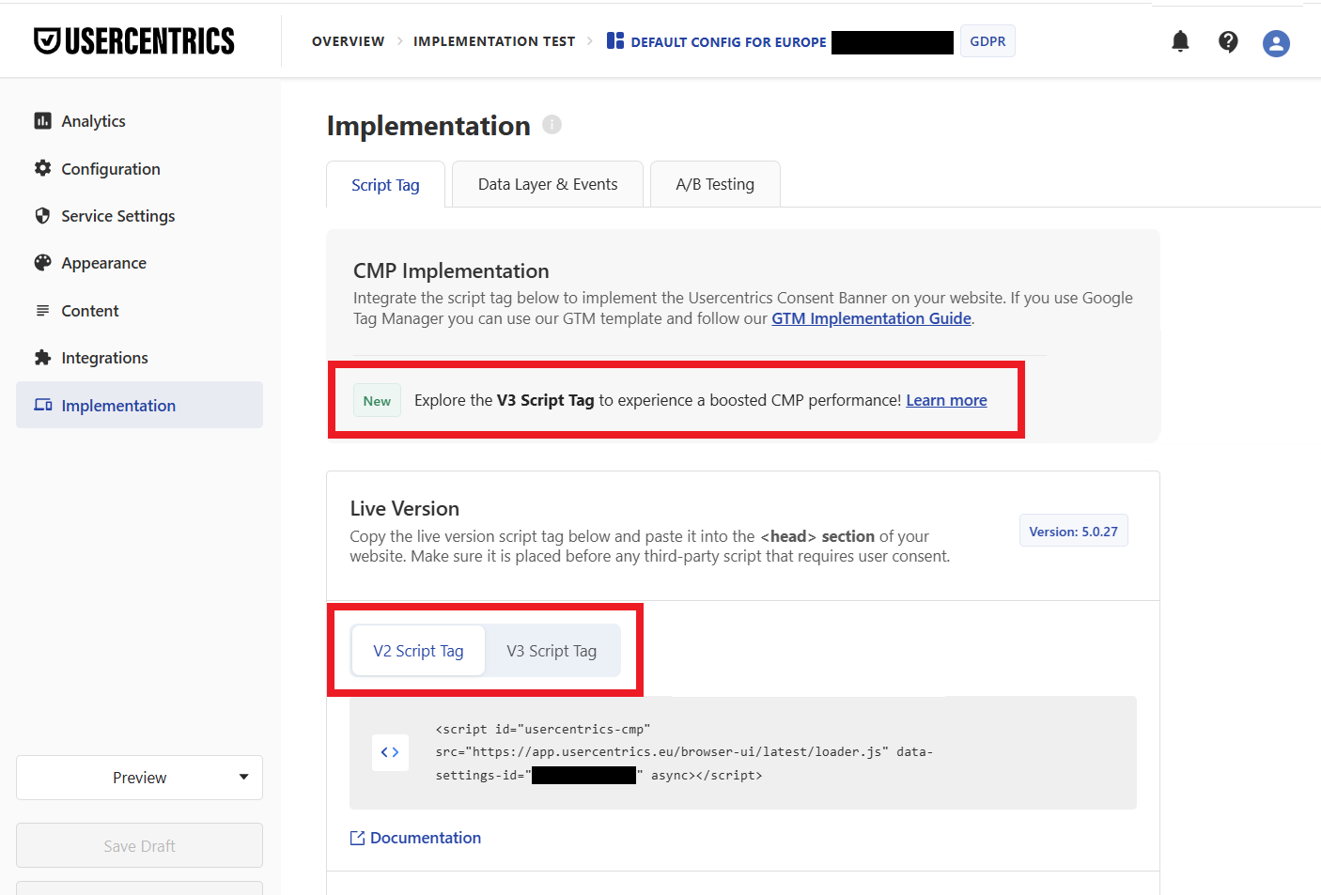Open the user account avatar menu
This screenshot has height=895, width=1321.
tap(1276, 43)
